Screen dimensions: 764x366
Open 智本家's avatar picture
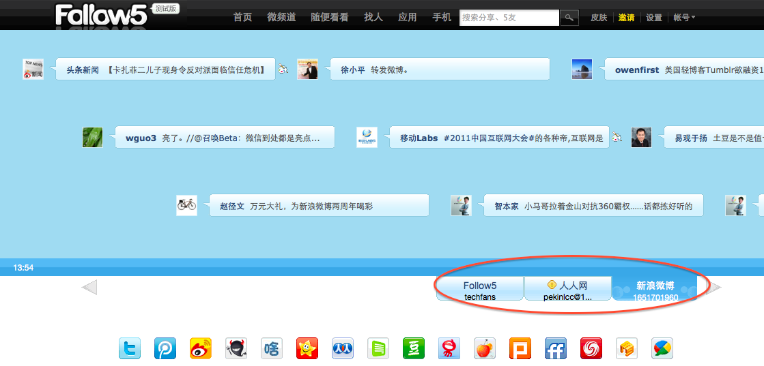(x=461, y=205)
